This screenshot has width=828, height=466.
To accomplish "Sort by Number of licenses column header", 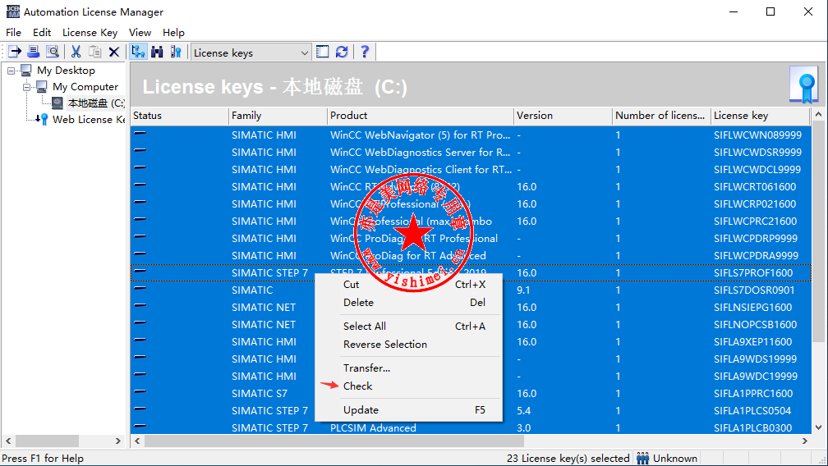I will point(661,116).
